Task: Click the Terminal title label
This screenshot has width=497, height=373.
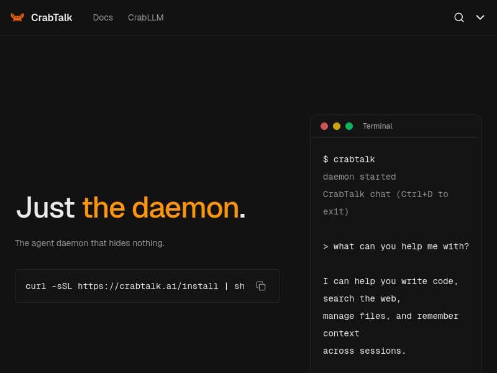Action: point(377,126)
